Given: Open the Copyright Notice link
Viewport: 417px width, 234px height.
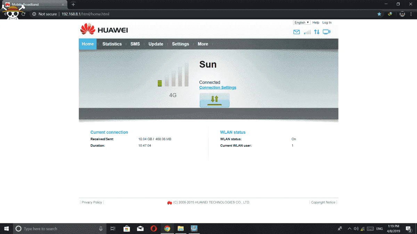Looking at the screenshot, I should point(323,202).
